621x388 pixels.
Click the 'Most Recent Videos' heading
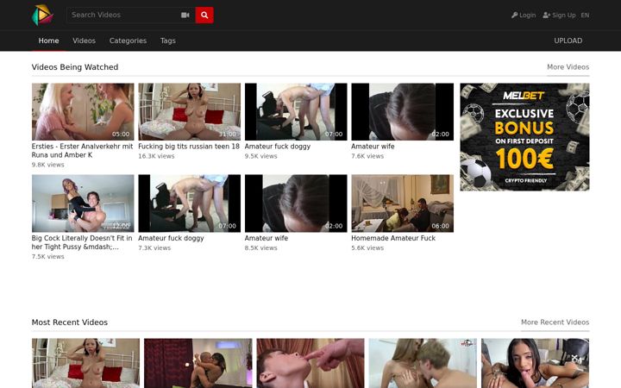click(x=70, y=322)
